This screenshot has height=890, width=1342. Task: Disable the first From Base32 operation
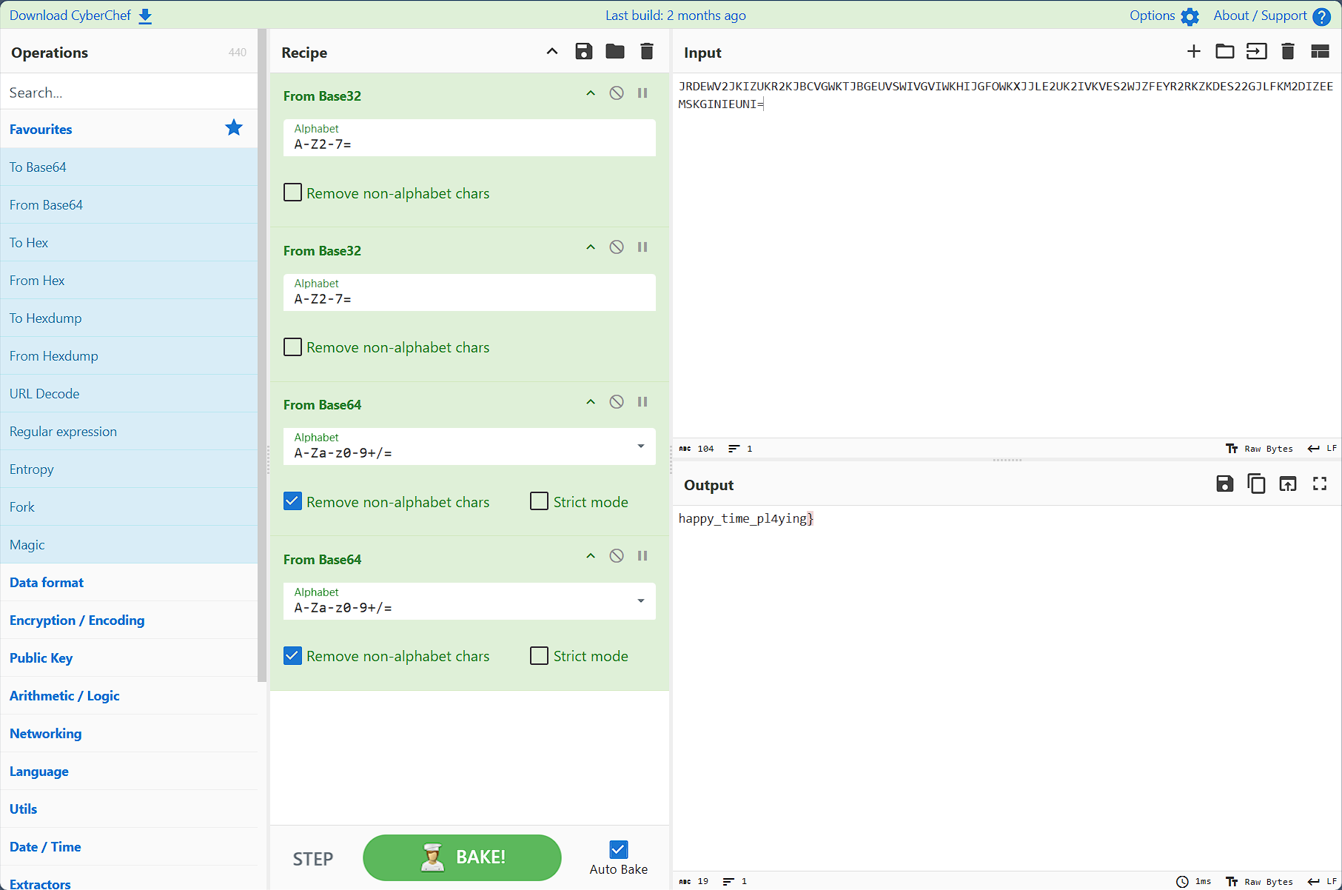(x=617, y=93)
